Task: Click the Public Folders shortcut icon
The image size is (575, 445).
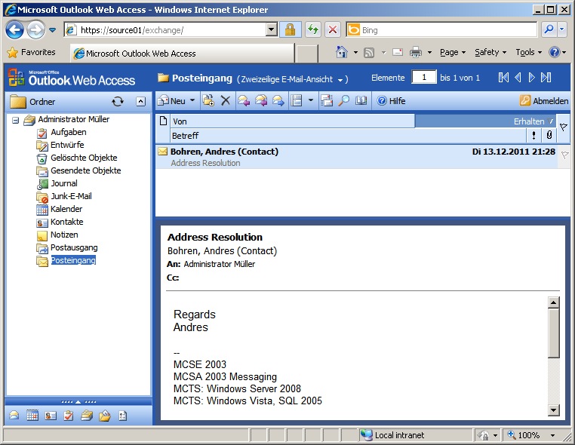Action: coord(105,416)
